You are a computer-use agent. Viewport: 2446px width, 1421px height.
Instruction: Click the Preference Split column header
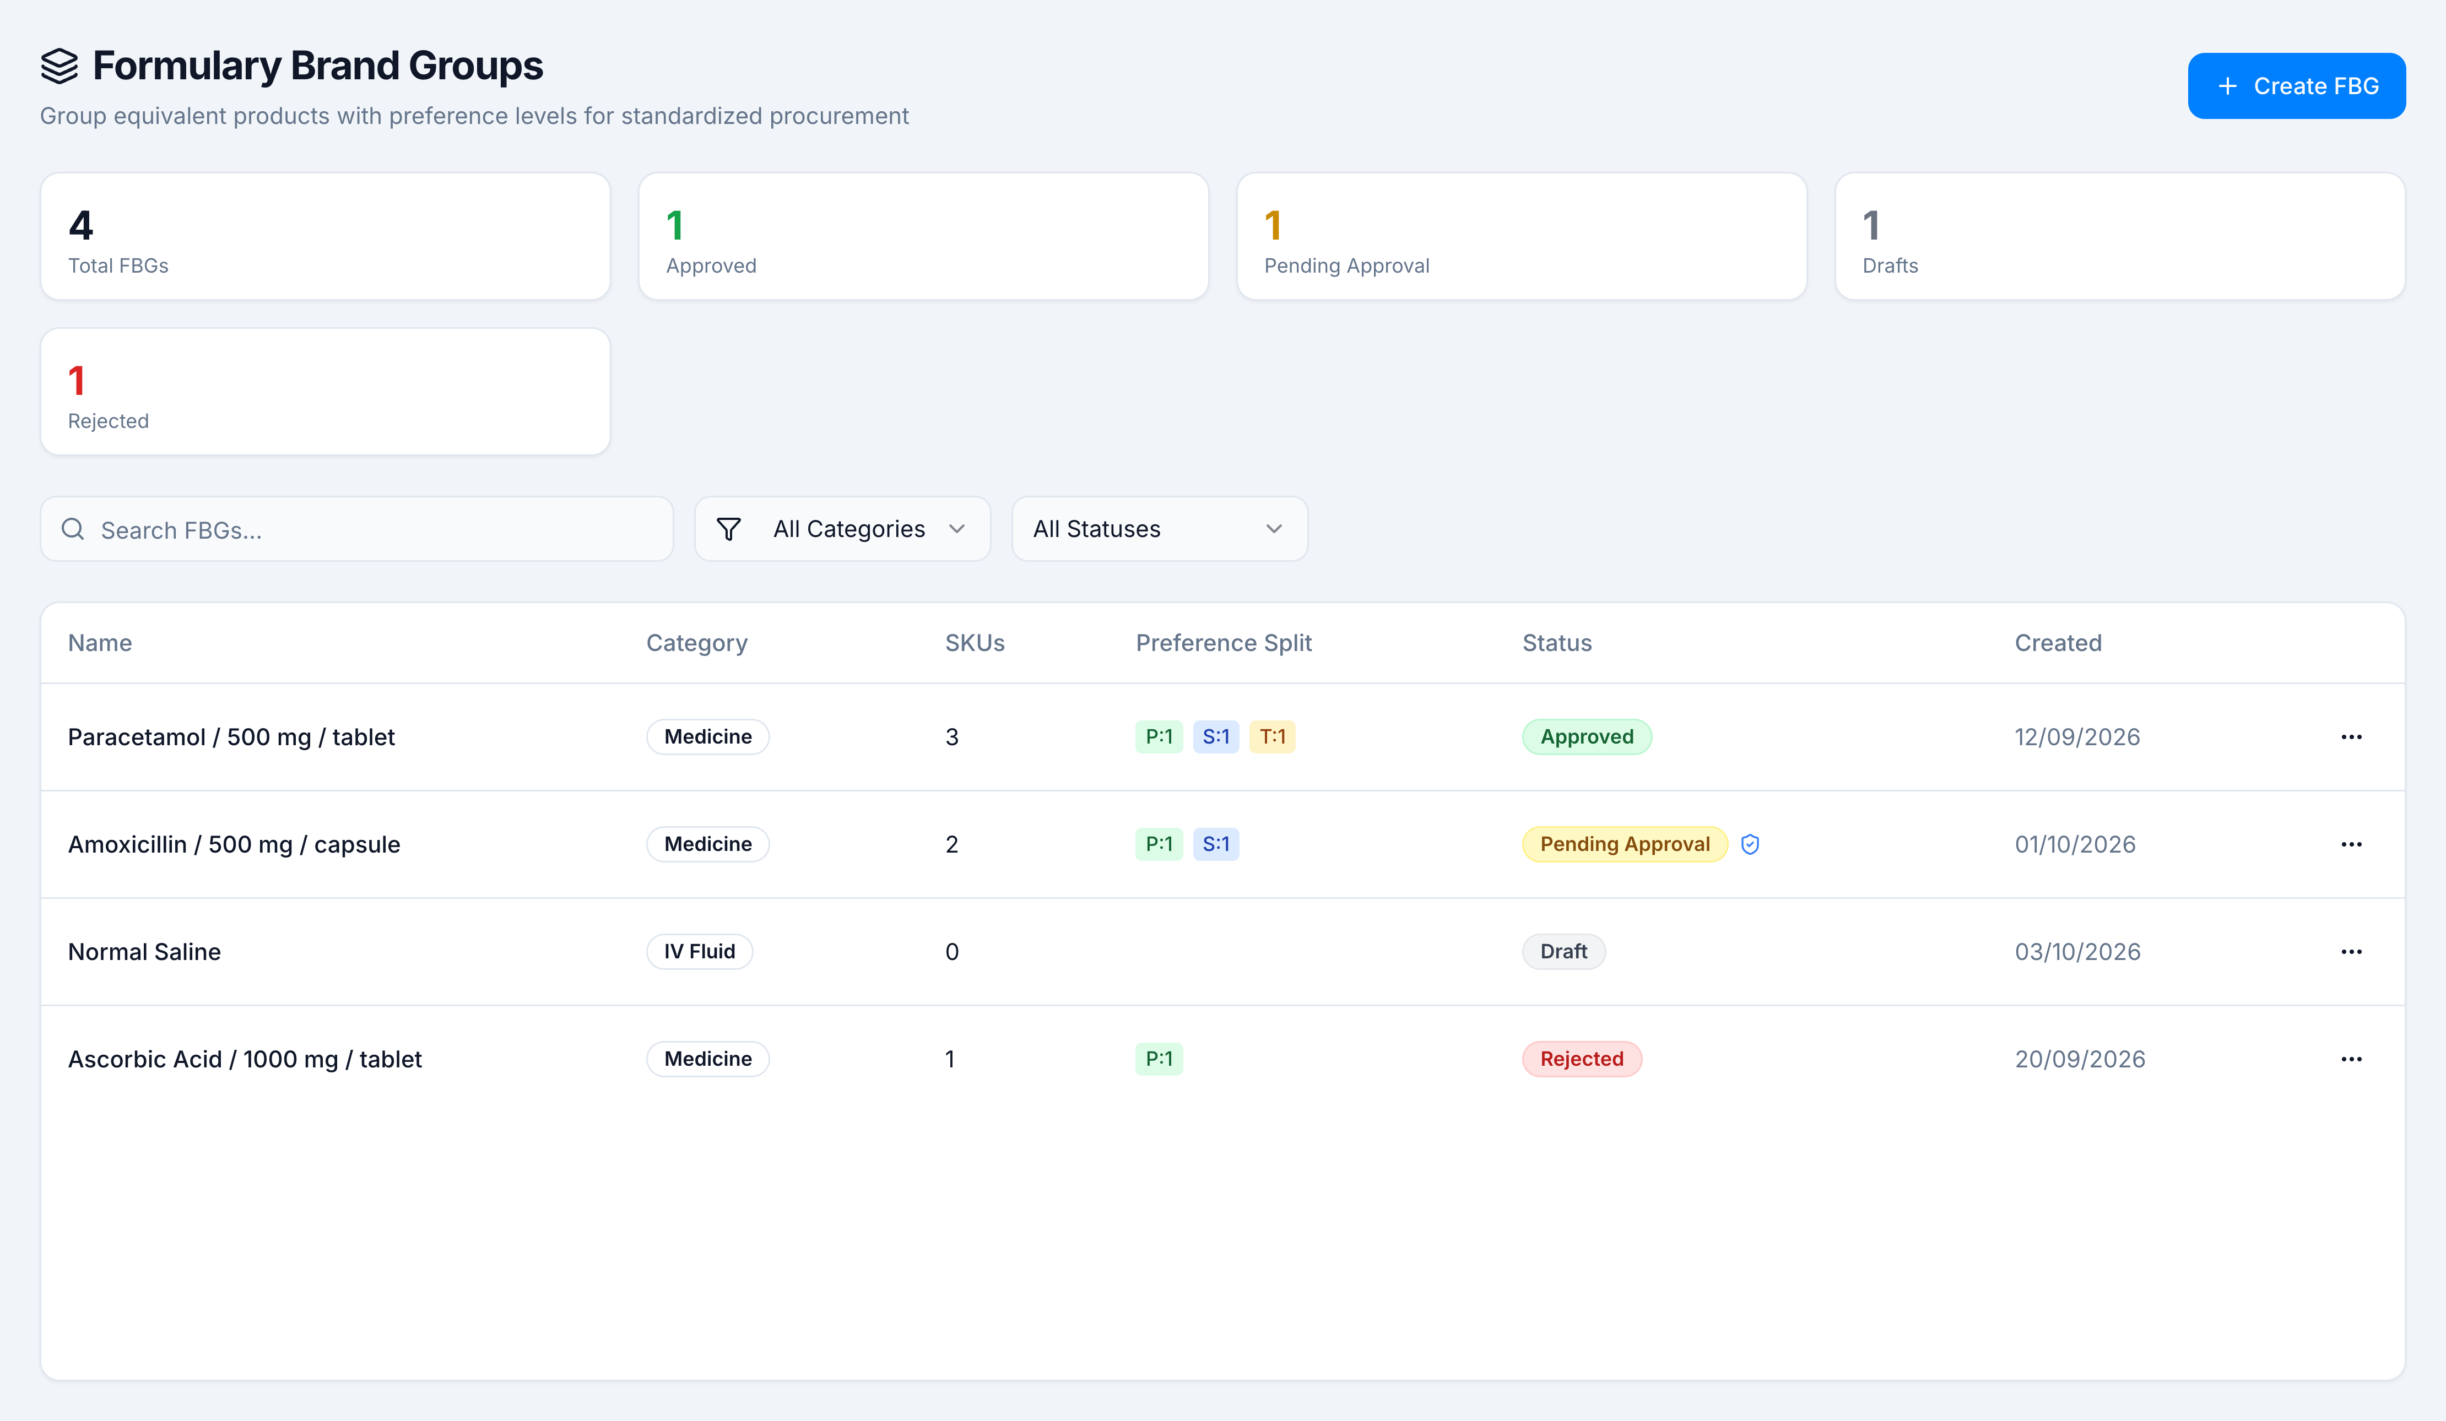[1223, 643]
